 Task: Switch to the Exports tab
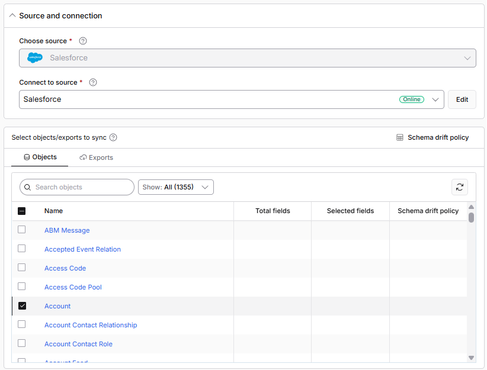[96, 157]
